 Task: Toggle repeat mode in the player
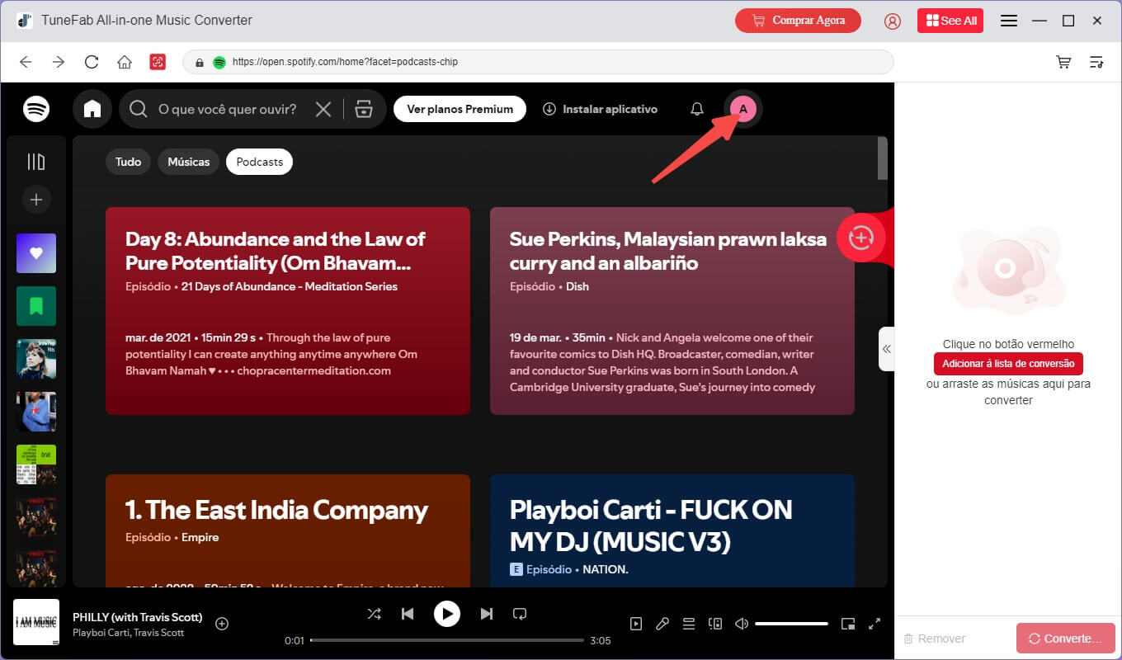coord(521,614)
